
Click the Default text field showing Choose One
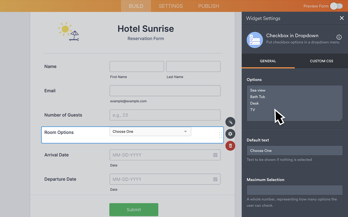[x=294, y=151]
